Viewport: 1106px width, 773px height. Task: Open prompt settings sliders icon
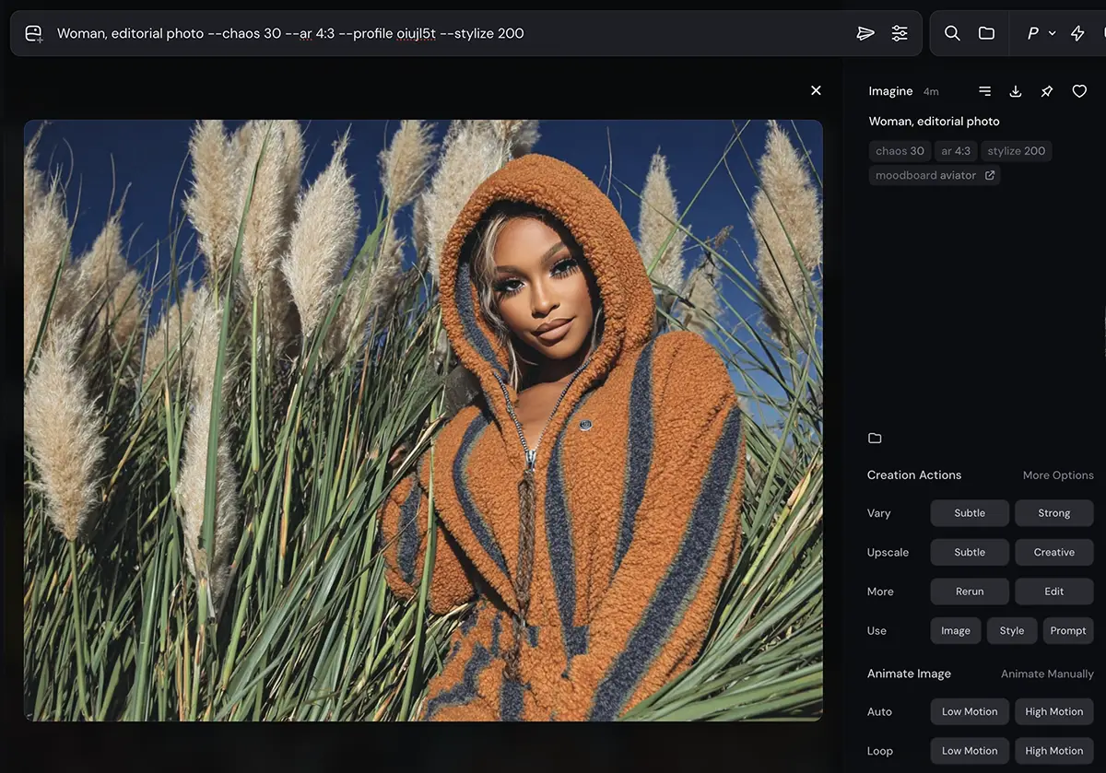coord(900,33)
